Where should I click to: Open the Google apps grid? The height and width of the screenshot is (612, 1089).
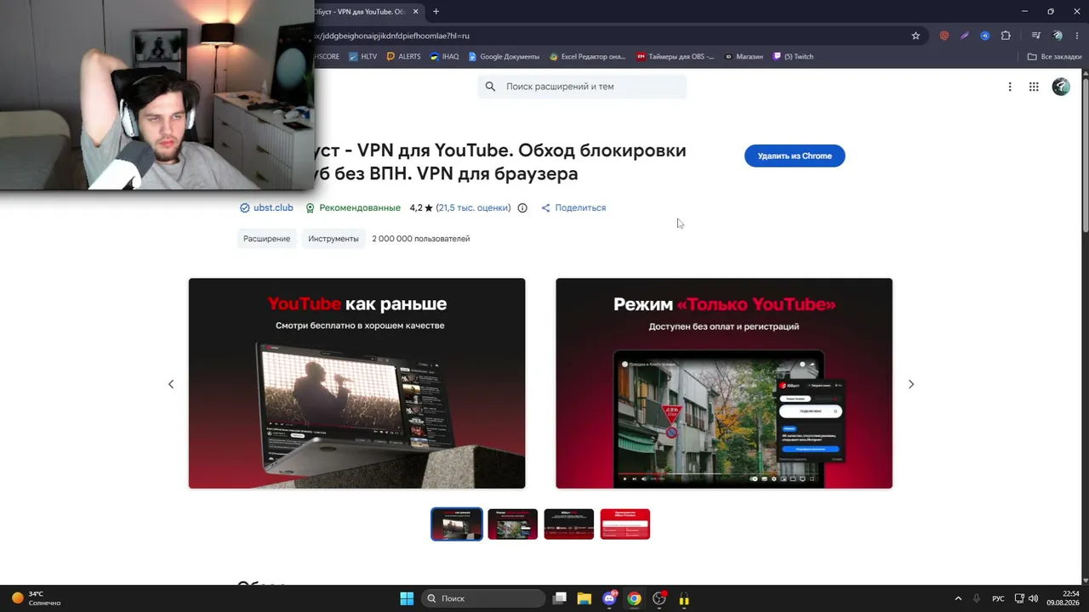1034,87
